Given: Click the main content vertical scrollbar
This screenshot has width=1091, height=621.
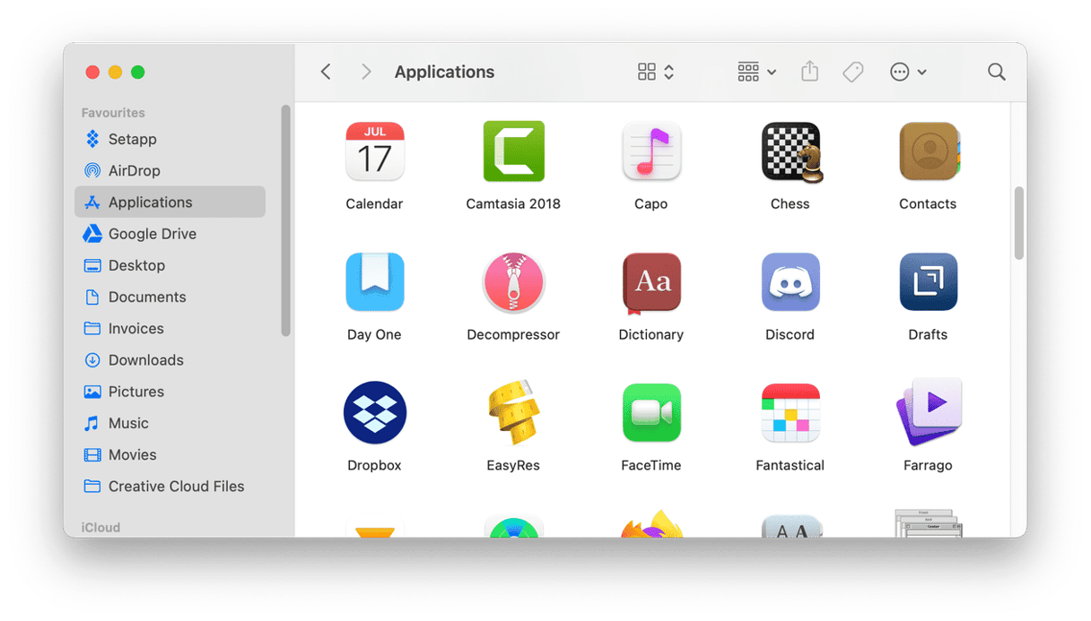Looking at the screenshot, I should [1018, 223].
